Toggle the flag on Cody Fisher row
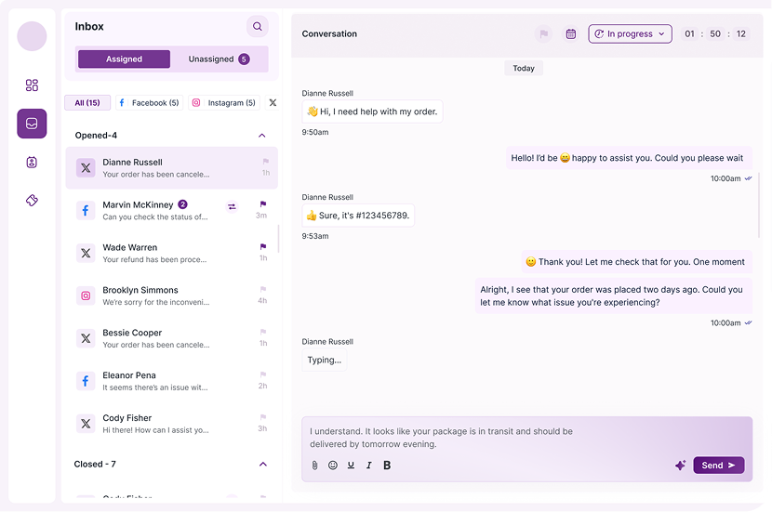Screen dimensions: 772x512 [263, 417]
